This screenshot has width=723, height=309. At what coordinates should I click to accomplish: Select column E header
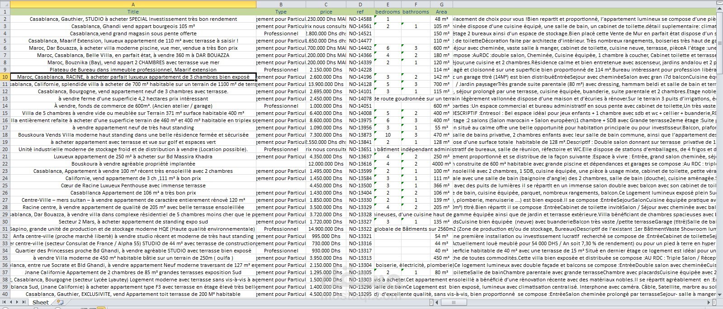click(387, 5)
